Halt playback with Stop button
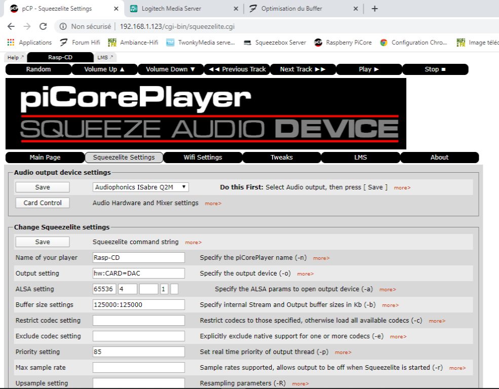 [435, 69]
